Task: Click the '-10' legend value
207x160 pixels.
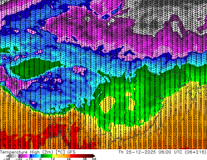Action: [29, 159]
